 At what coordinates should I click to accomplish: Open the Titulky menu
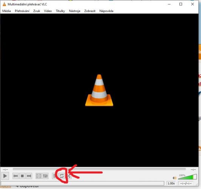(60, 11)
